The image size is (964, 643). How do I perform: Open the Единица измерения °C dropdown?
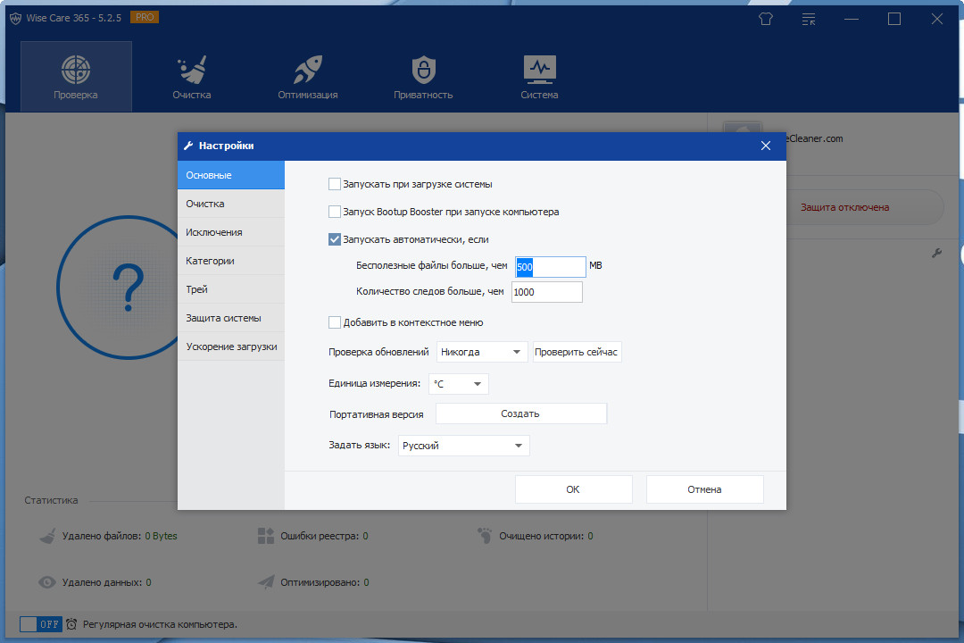459,384
